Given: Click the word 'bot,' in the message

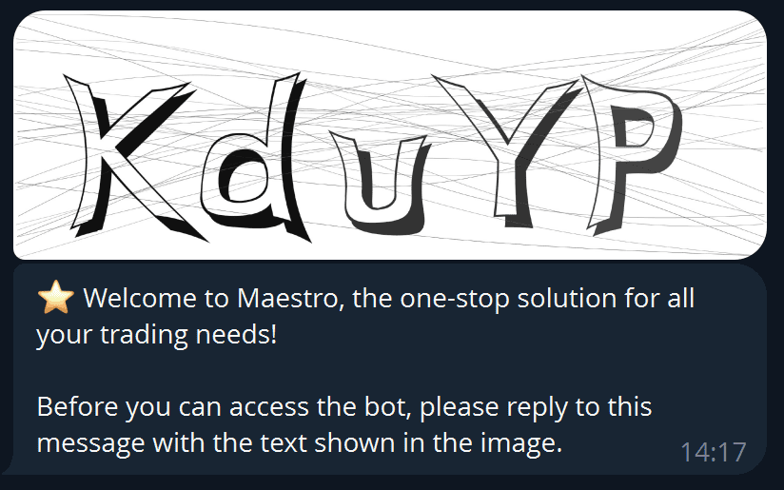Looking at the screenshot, I should pos(388,406).
